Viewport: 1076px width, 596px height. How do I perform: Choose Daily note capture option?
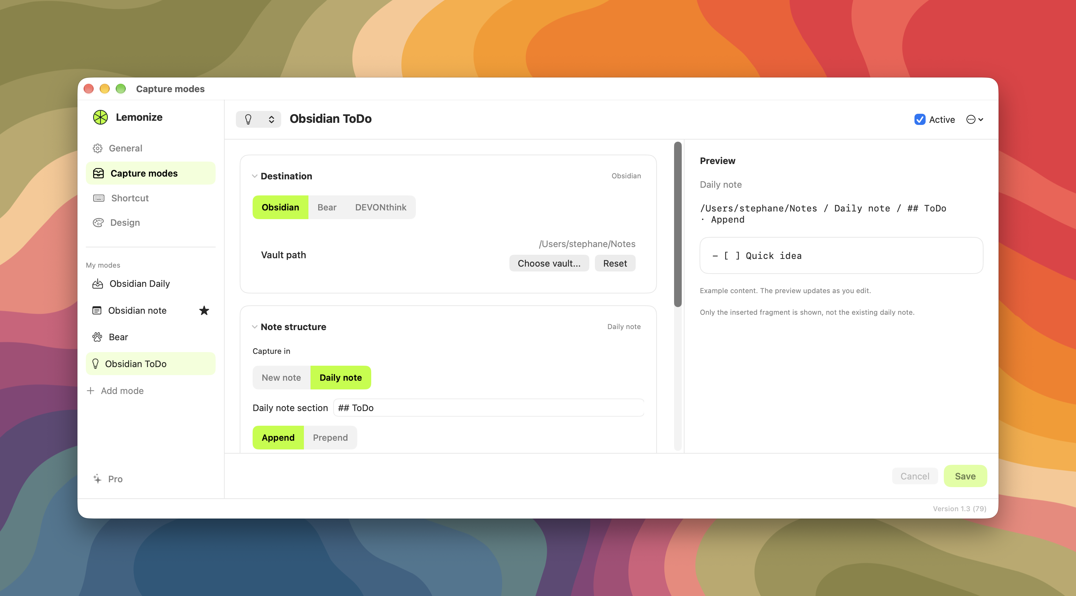click(x=341, y=378)
